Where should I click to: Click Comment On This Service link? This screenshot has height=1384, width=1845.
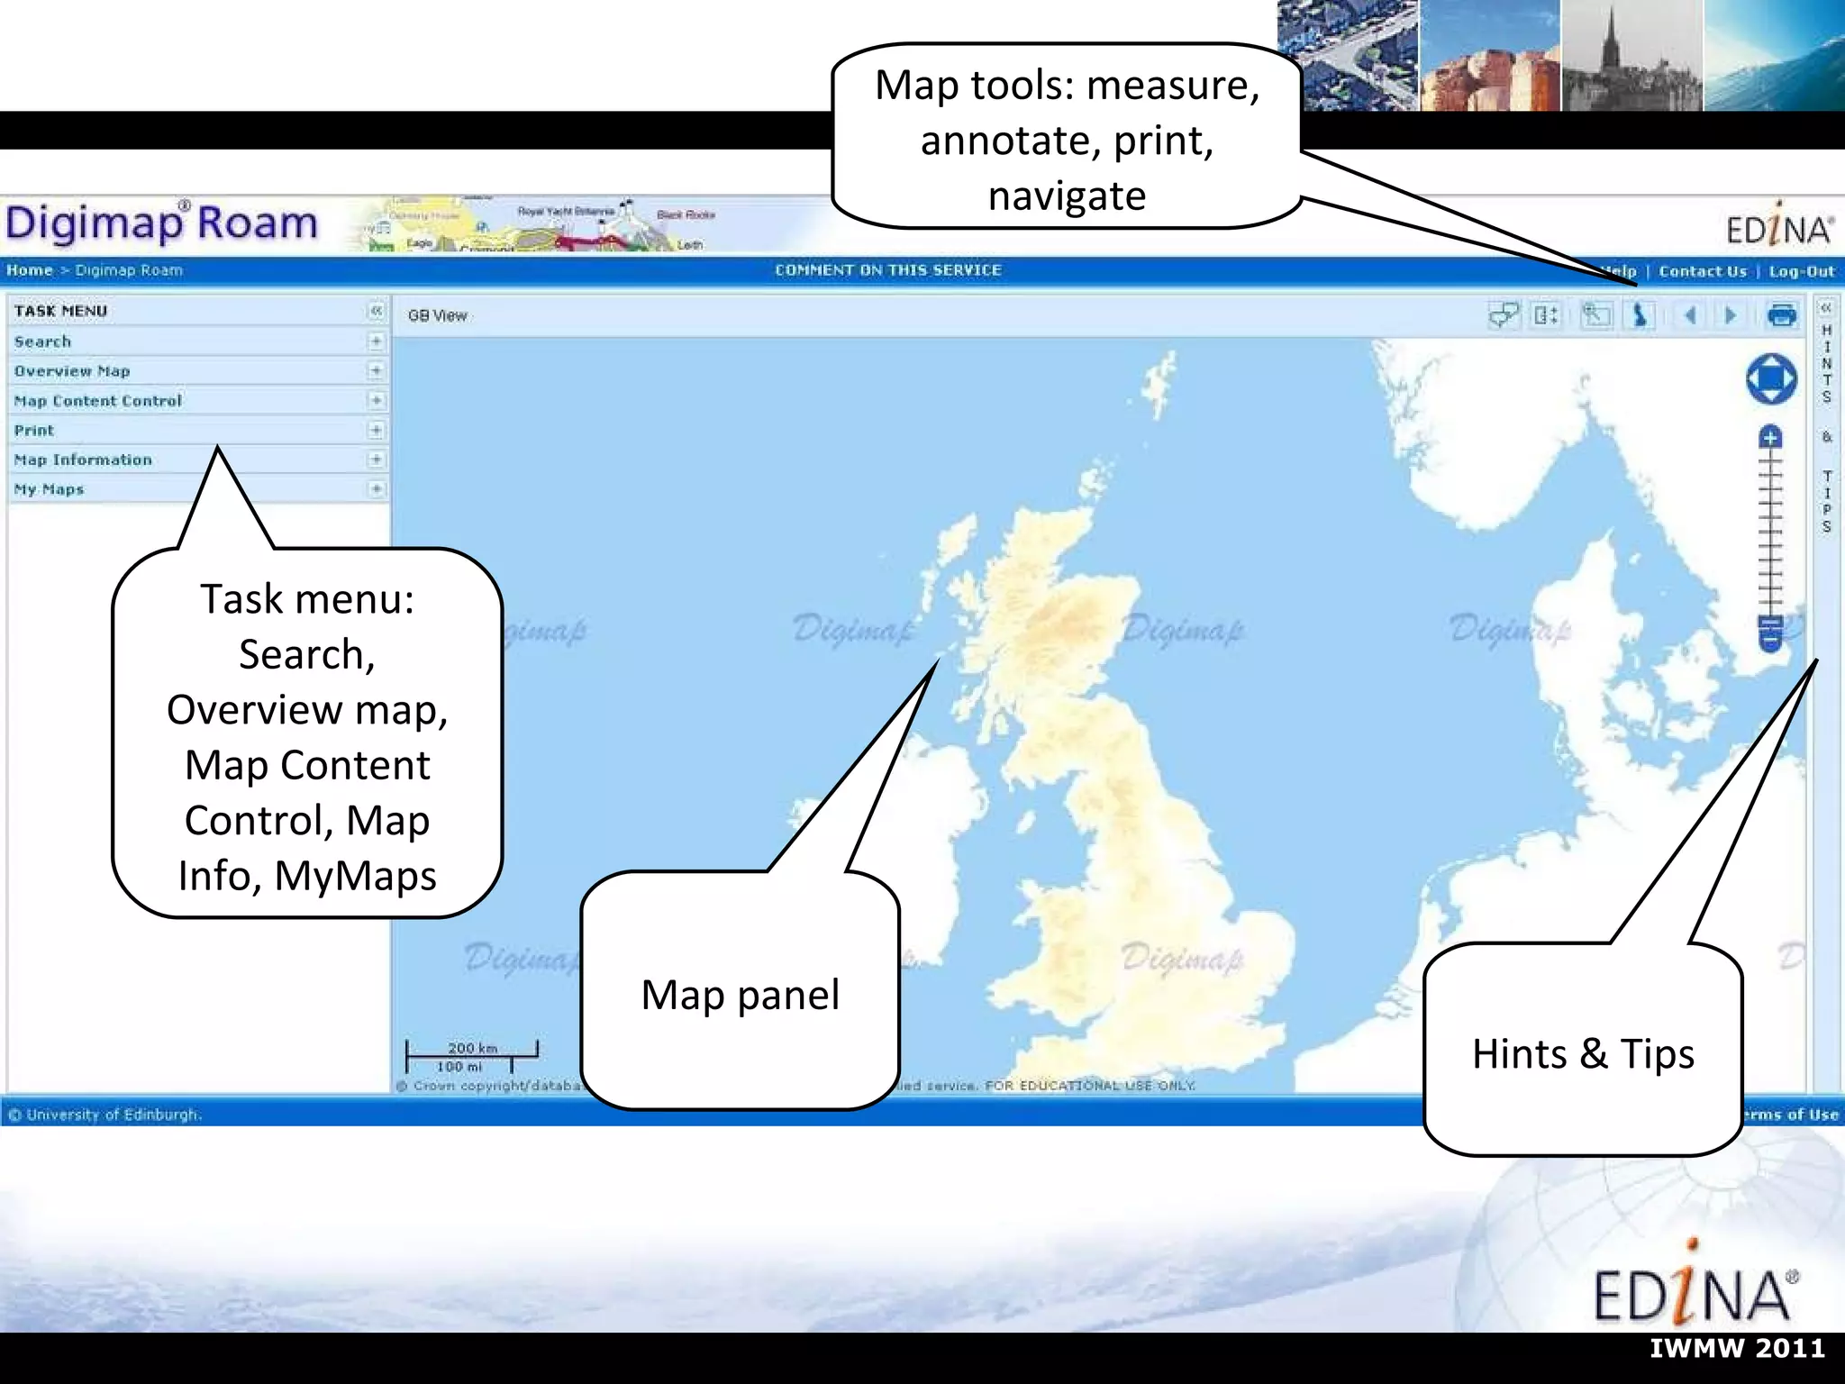tap(888, 270)
